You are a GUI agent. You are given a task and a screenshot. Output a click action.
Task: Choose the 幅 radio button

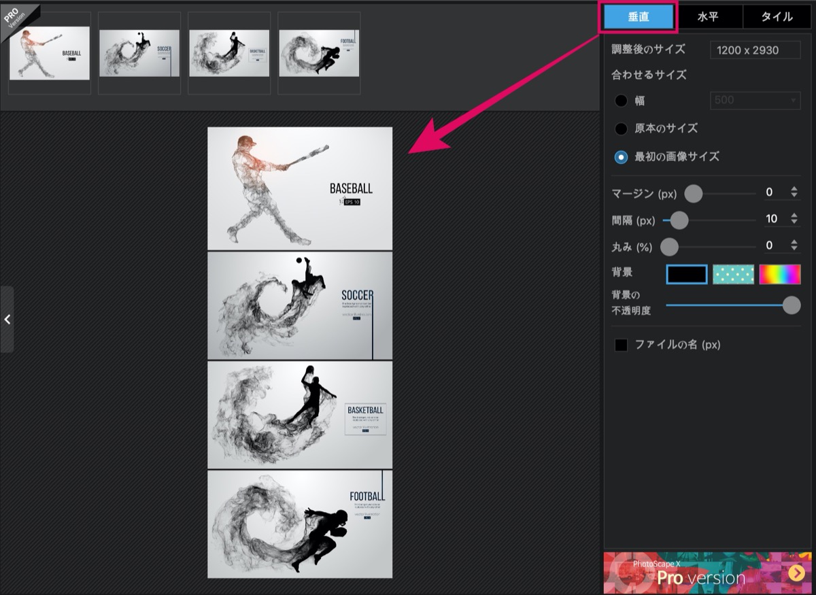[621, 101]
